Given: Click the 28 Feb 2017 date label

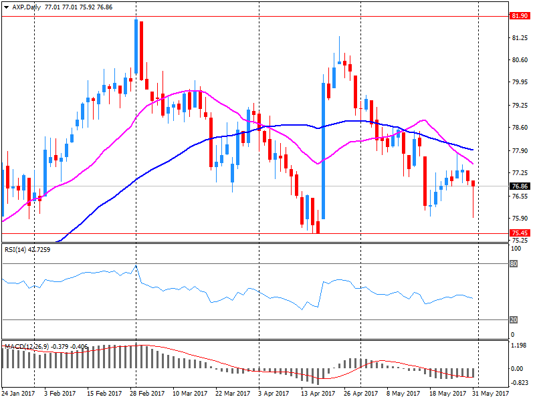Looking at the screenshot, I should pos(147,394).
